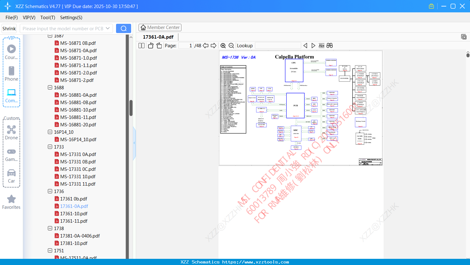Viewport: 470px width, 265px height.
Task: Focus the Lookup text field
Action: (278, 45)
